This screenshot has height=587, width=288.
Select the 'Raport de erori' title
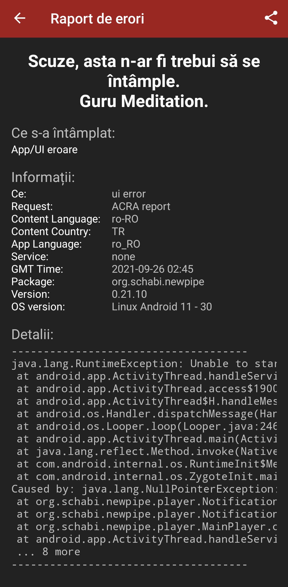[x=97, y=19]
